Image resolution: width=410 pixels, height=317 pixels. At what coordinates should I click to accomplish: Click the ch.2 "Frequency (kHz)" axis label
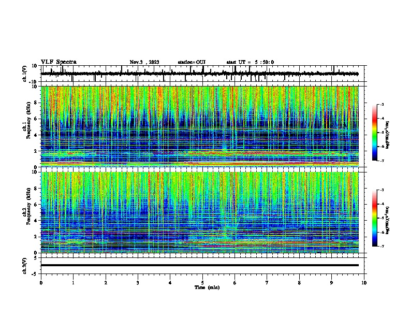tap(28, 206)
